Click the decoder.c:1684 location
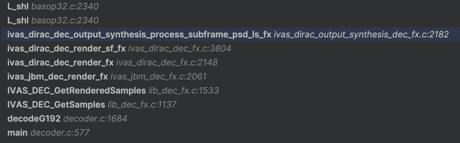 click(95, 119)
